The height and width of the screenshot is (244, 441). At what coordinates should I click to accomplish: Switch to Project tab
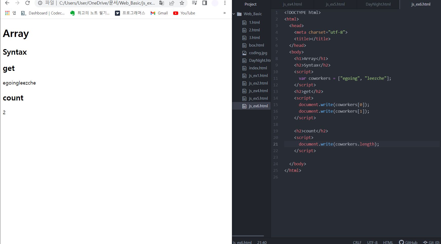[x=251, y=4]
